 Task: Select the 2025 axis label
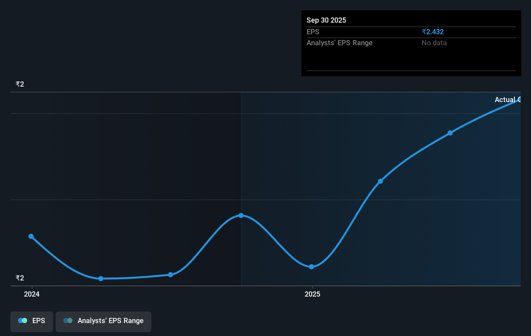click(x=312, y=294)
